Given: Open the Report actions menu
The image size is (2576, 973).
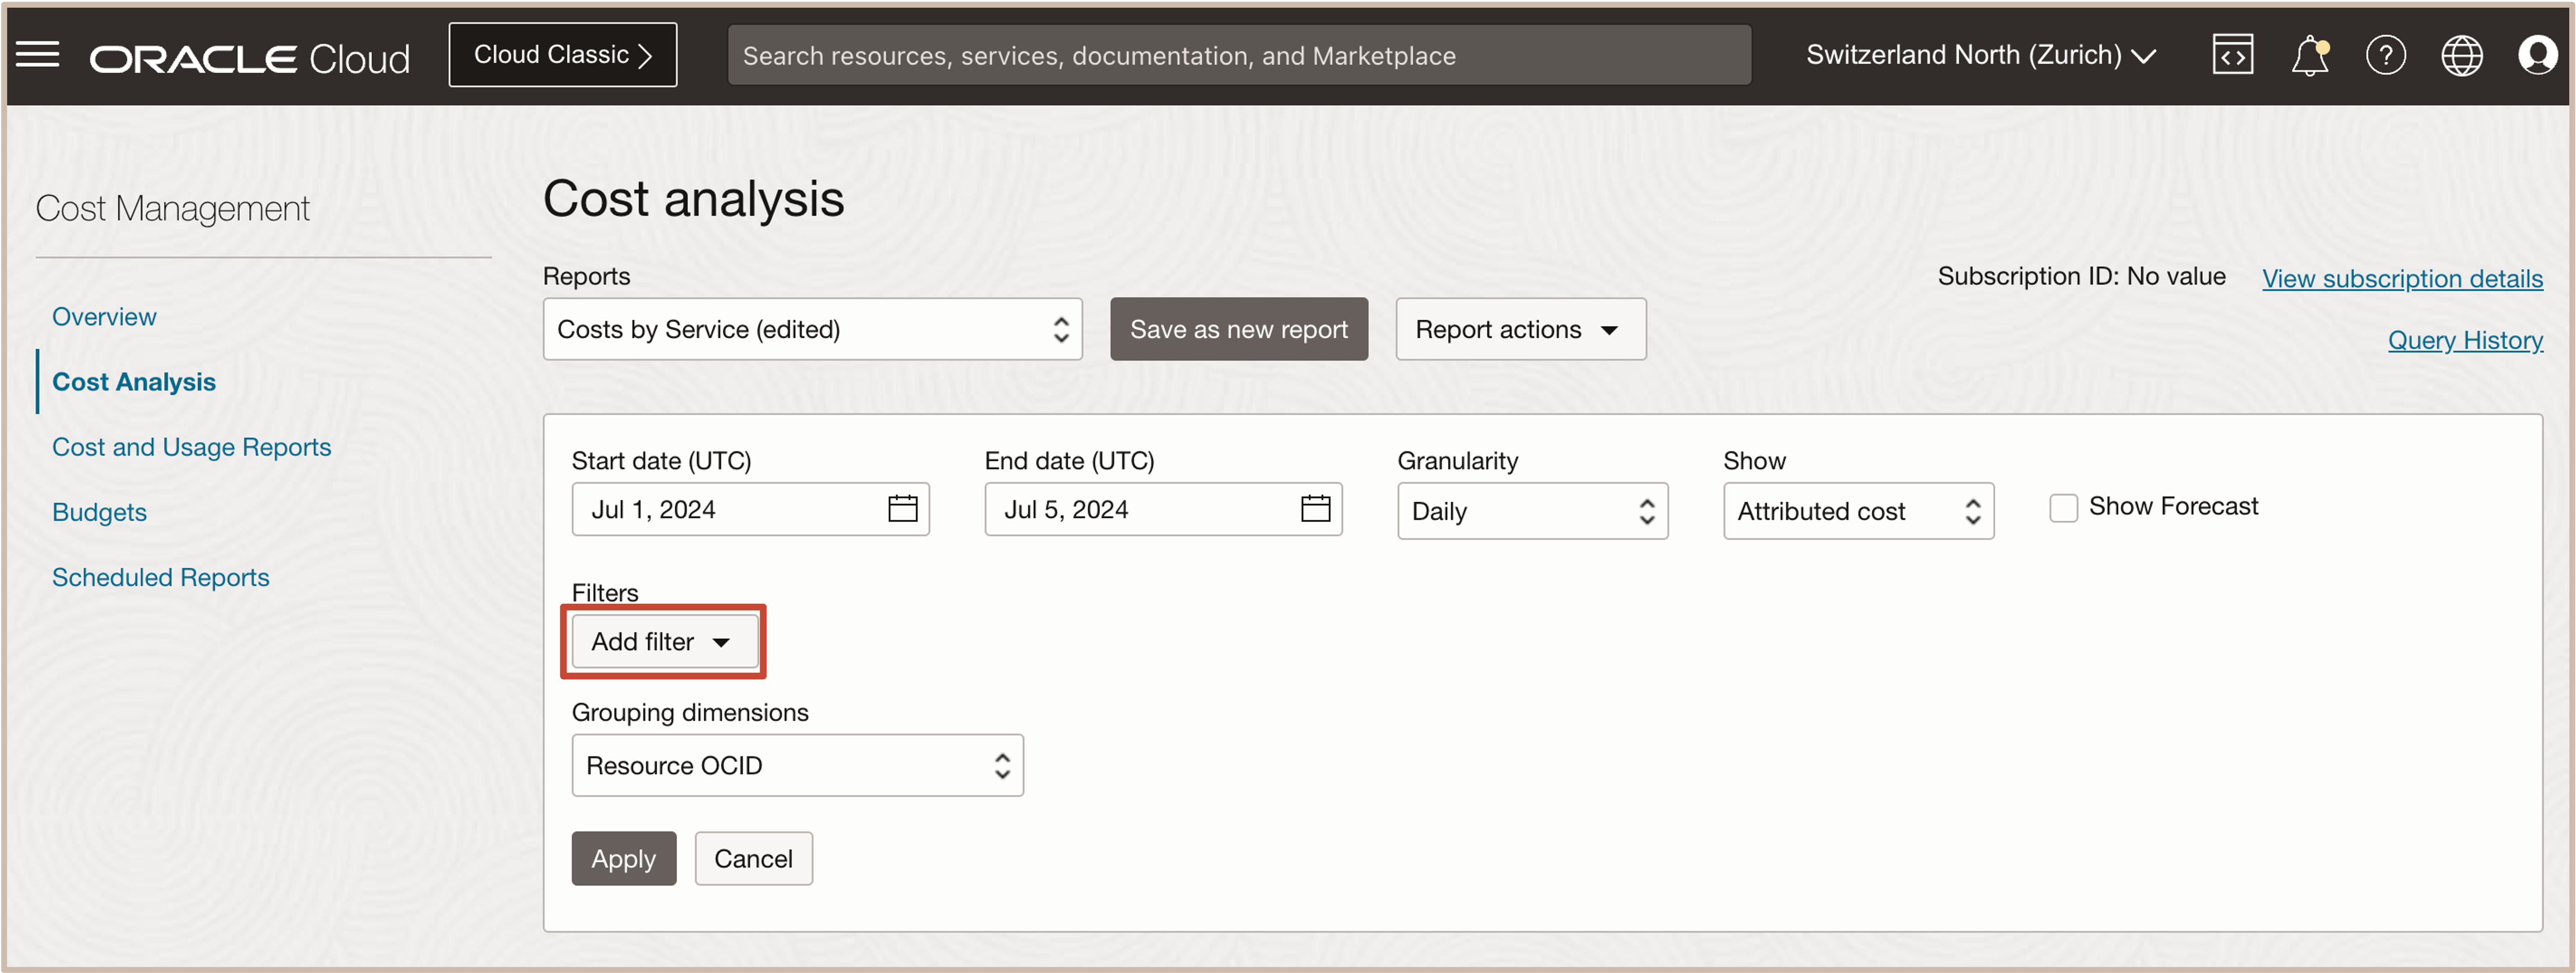Looking at the screenshot, I should [x=1519, y=330].
